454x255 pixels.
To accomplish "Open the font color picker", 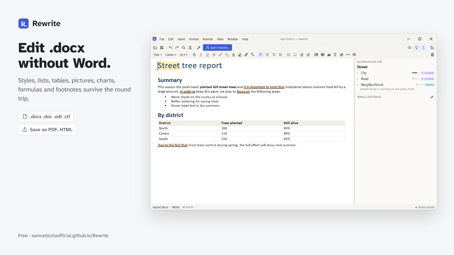I will point(234,55).
